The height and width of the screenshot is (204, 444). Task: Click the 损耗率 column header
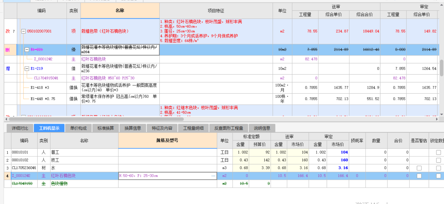(x=357, y=141)
